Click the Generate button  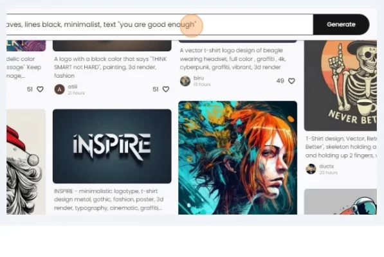point(341,24)
